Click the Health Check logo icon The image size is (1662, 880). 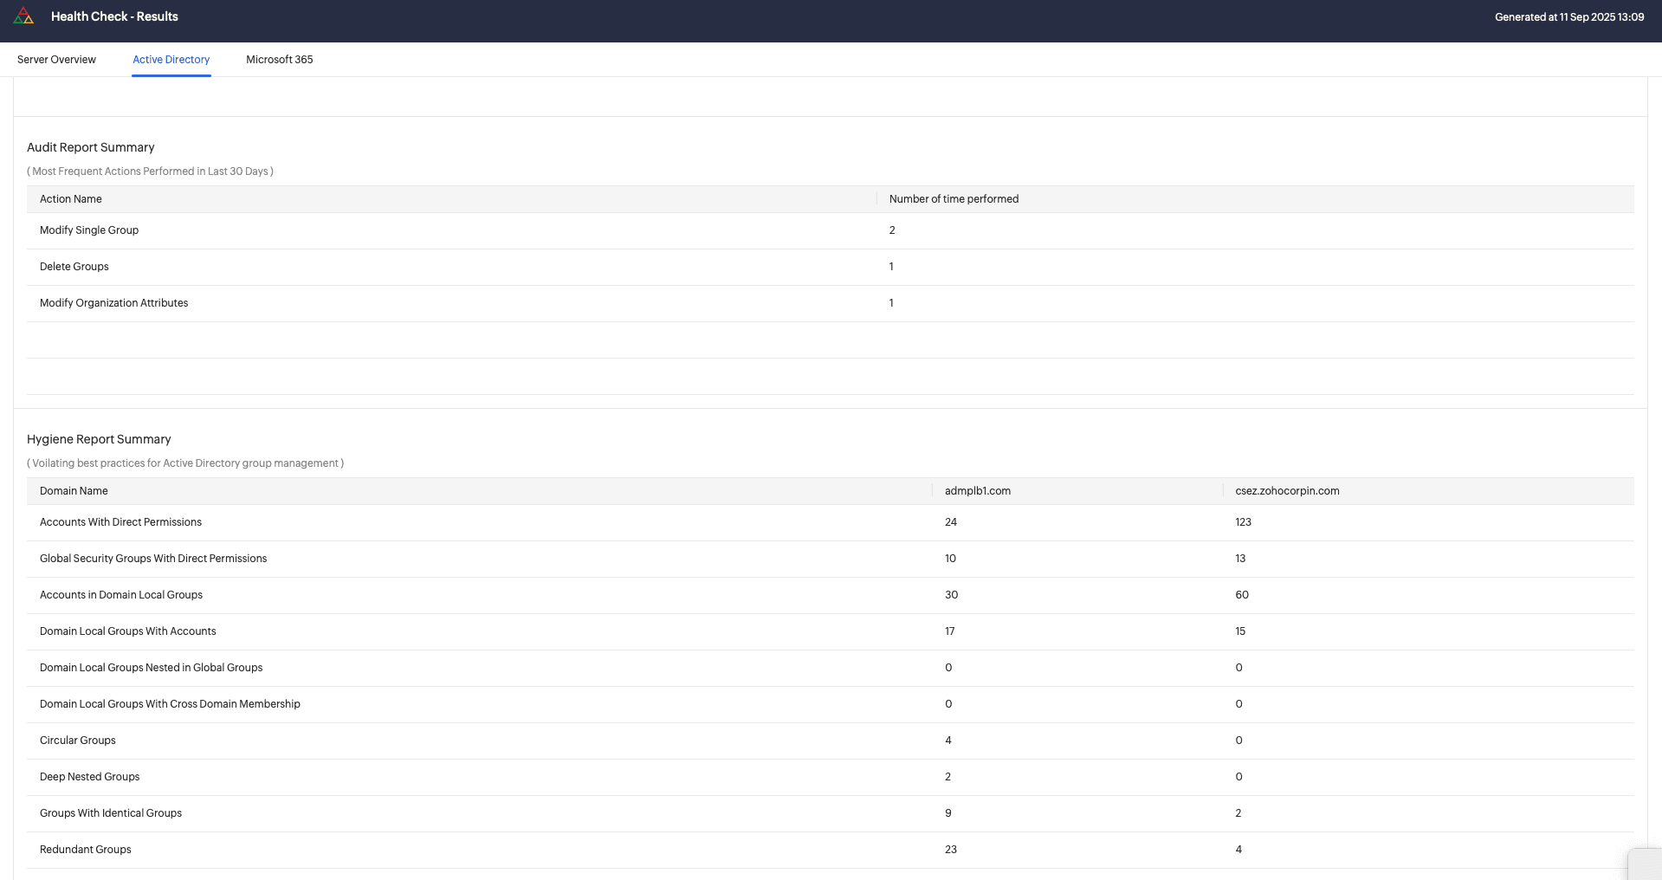[x=25, y=16]
